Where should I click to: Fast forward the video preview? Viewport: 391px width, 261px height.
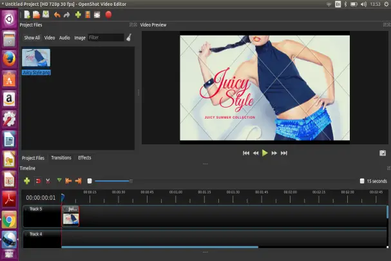[274, 153]
